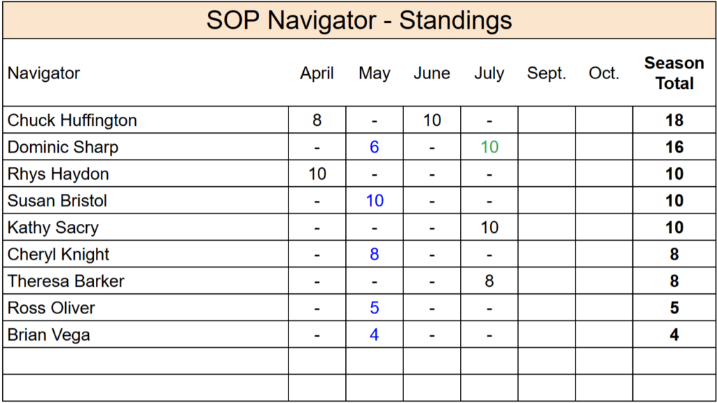
Task: Select Dominic Sharp's season total 16
Action: tap(674, 147)
